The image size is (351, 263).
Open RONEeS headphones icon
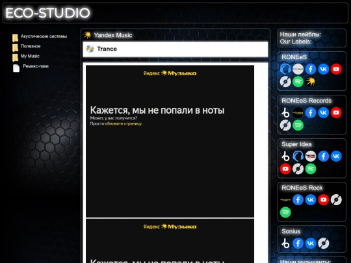[285, 69]
